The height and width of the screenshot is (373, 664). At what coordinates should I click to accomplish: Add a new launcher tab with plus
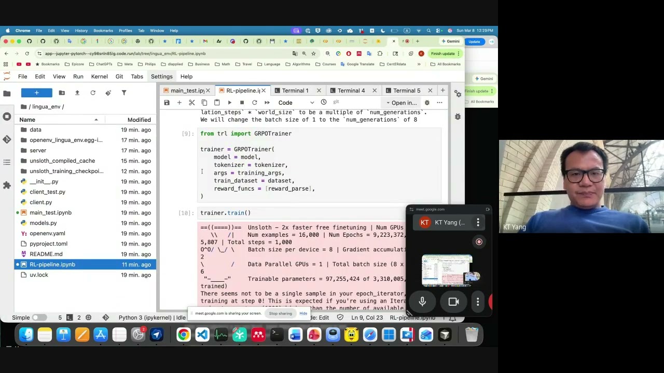[442, 91]
